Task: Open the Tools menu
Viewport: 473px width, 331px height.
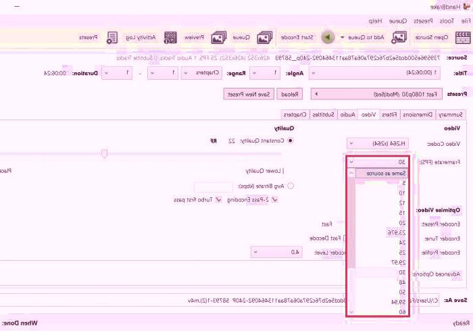Action: (x=447, y=21)
